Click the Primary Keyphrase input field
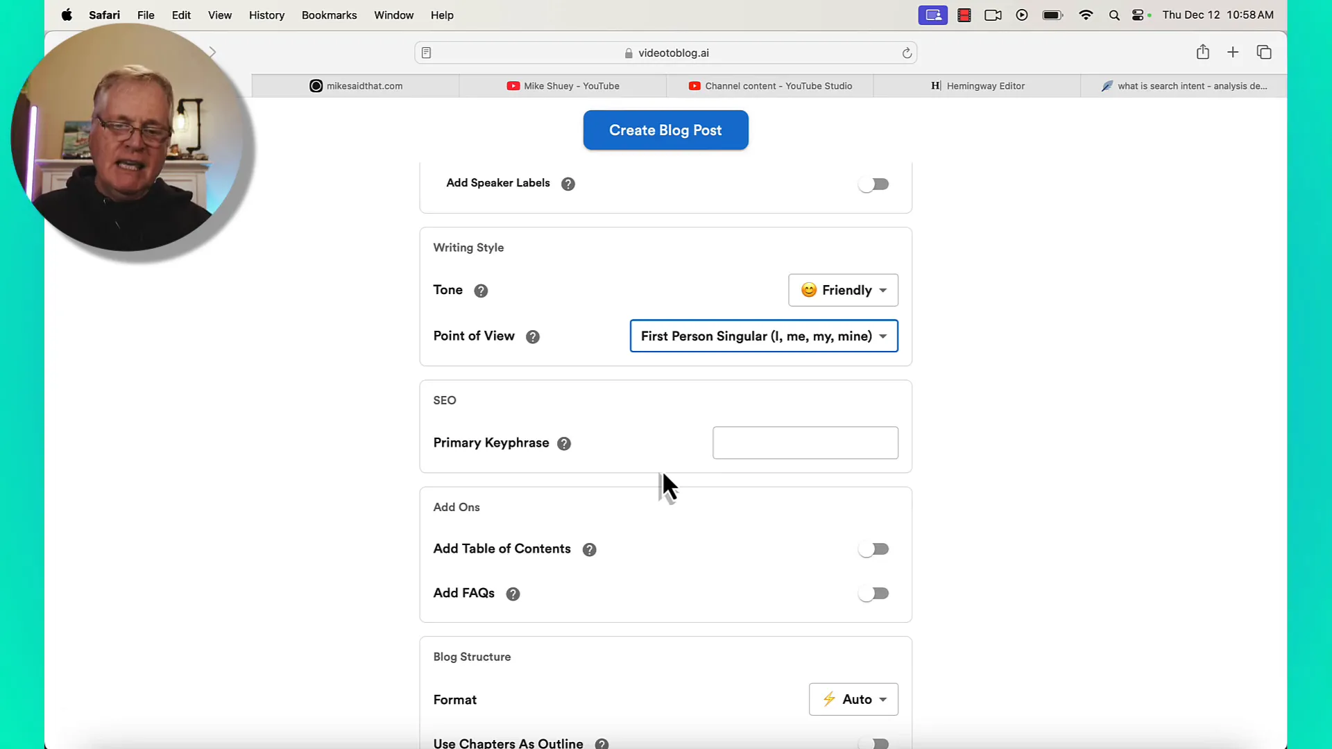Viewport: 1332px width, 749px height. (x=805, y=442)
